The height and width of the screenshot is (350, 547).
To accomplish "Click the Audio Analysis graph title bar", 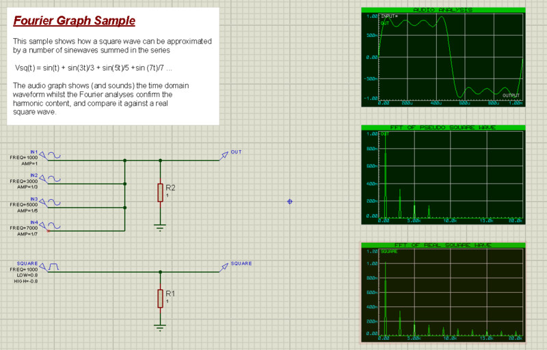I will [x=442, y=10].
